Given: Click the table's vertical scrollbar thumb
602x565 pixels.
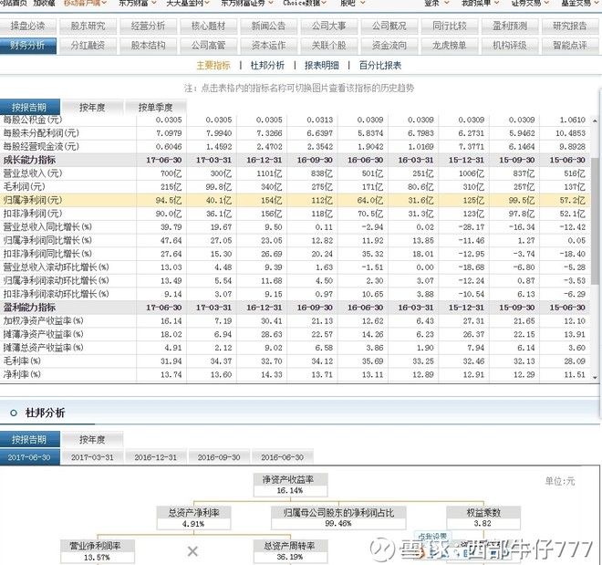Looking at the screenshot, I should click(x=595, y=221).
